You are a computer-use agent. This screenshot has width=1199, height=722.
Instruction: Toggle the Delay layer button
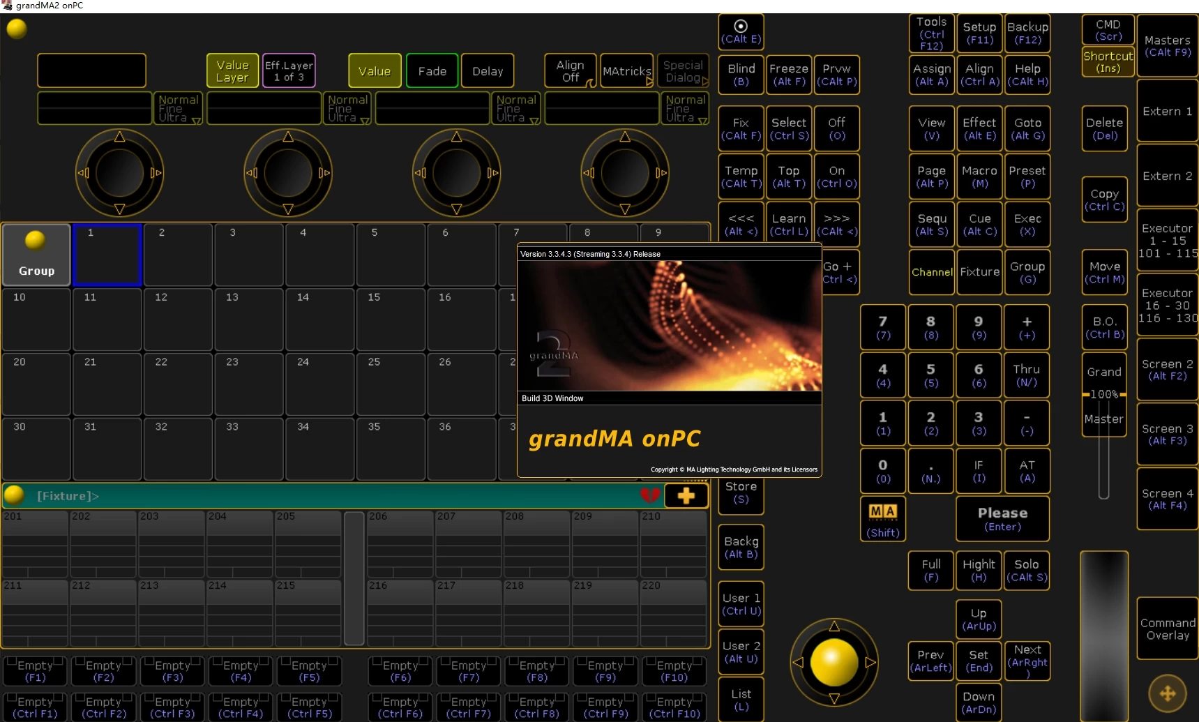click(x=488, y=70)
